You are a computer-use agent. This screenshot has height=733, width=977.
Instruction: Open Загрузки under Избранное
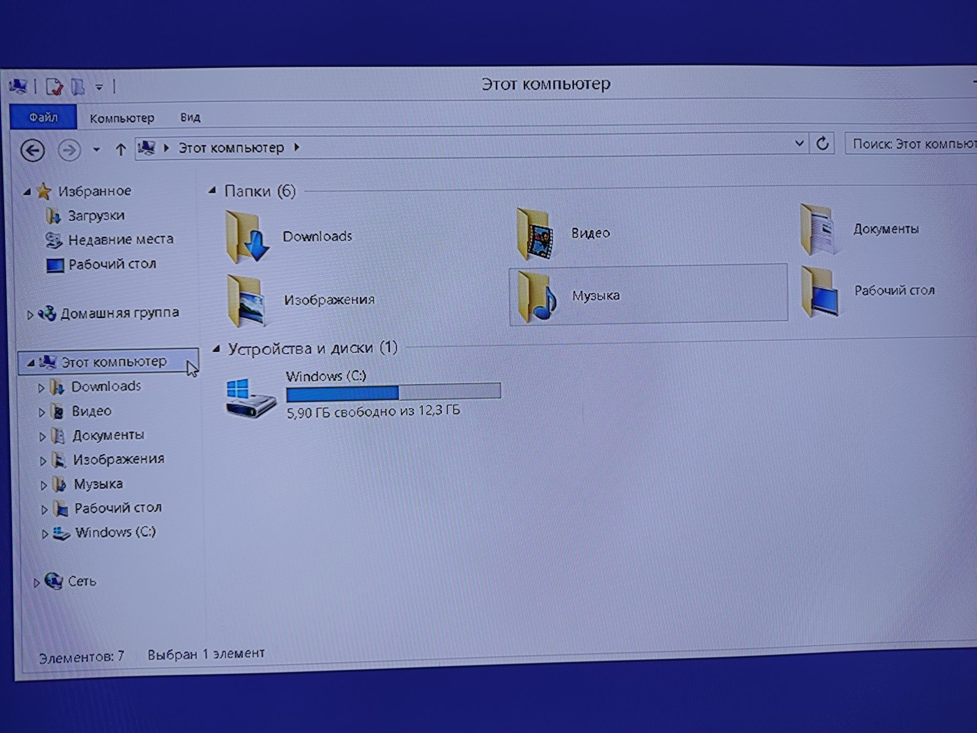click(96, 216)
